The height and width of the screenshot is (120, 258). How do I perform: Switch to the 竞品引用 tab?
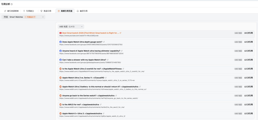point(46,11)
